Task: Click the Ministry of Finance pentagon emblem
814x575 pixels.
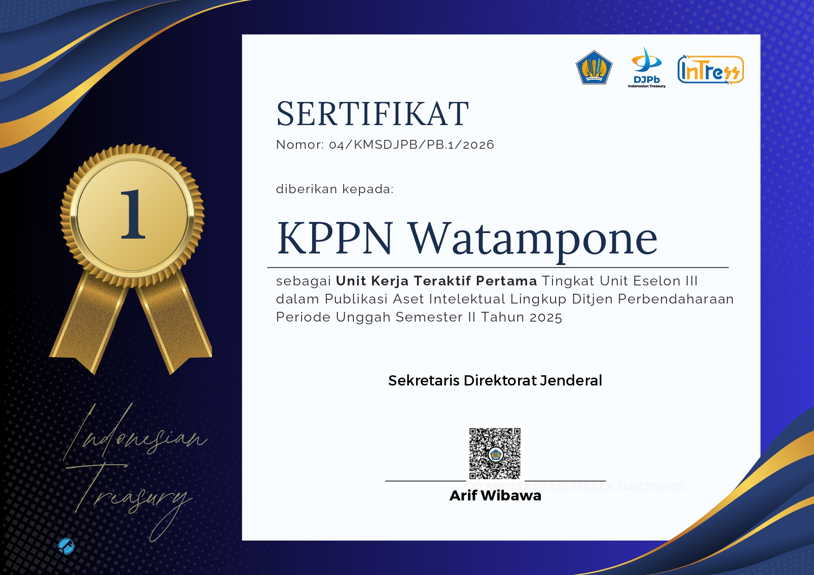Action: [x=594, y=68]
